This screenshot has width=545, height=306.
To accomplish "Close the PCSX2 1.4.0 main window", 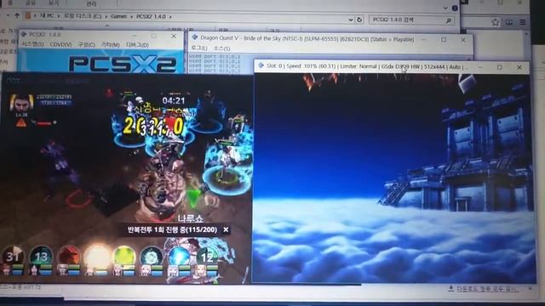I will tap(174, 36).
